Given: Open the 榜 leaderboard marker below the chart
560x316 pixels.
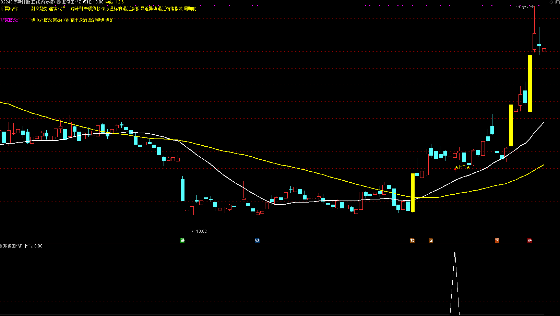Looking at the screenshot, I should (413, 240).
